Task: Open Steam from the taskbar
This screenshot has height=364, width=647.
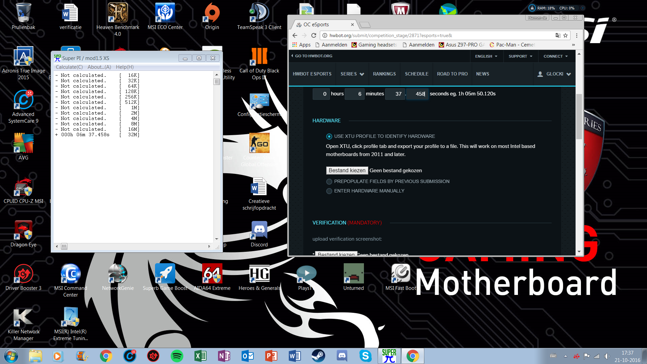Action: click(x=318, y=356)
